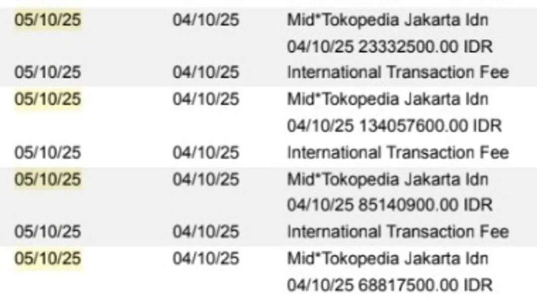537x302 pixels.
Task: Click the 68817500.00 IDR amount line
Action: 389,285
